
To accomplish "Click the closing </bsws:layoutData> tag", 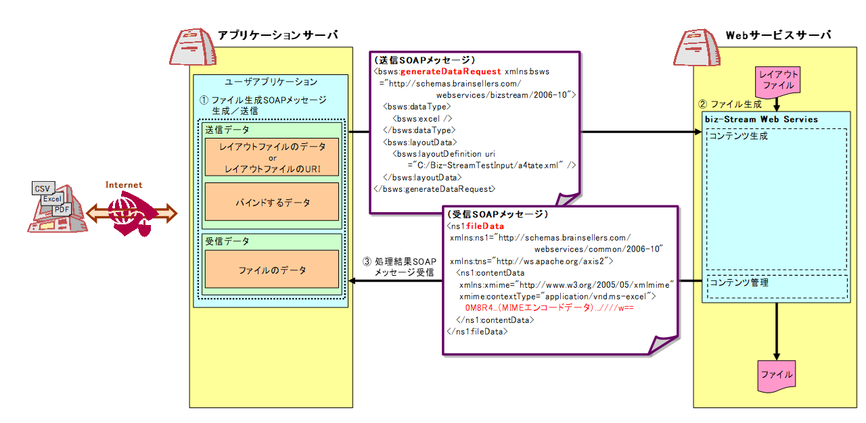I will point(423,177).
